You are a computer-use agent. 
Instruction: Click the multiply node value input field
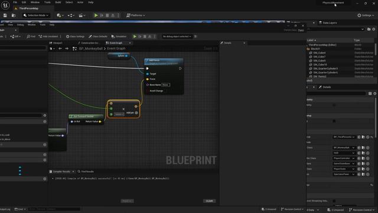point(119,114)
